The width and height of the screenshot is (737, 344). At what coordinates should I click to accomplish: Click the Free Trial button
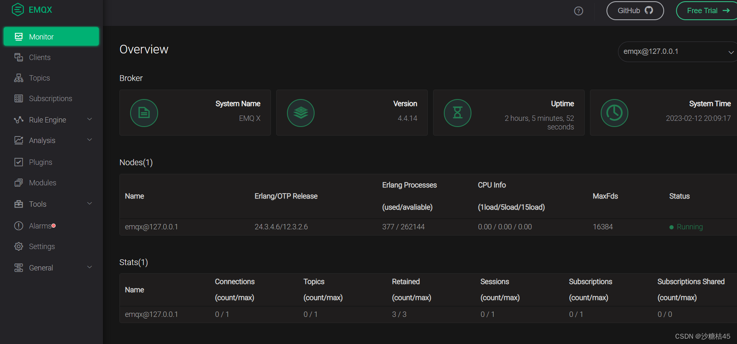click(707, 11)
